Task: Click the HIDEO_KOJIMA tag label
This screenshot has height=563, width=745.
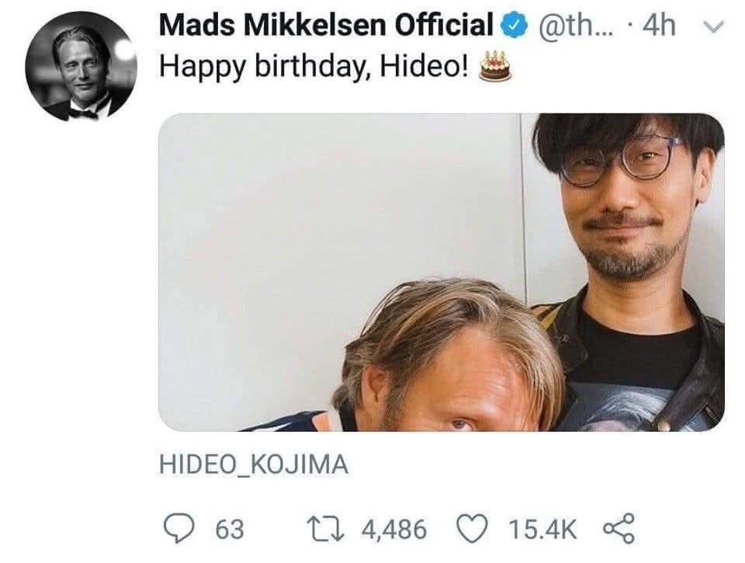Action: 253,465
